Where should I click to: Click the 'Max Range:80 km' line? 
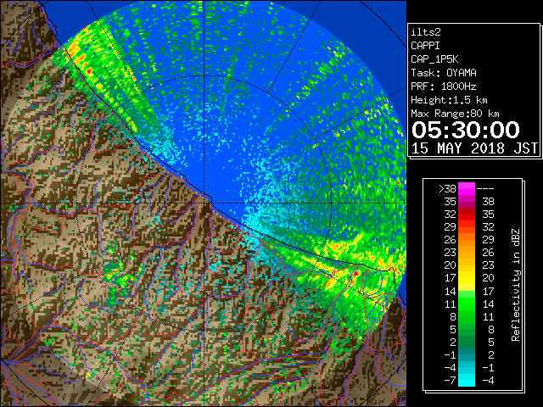455,114
